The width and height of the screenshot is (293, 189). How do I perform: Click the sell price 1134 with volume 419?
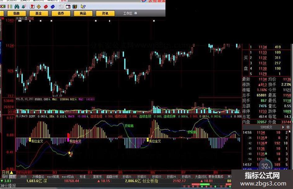pos(263,47)
